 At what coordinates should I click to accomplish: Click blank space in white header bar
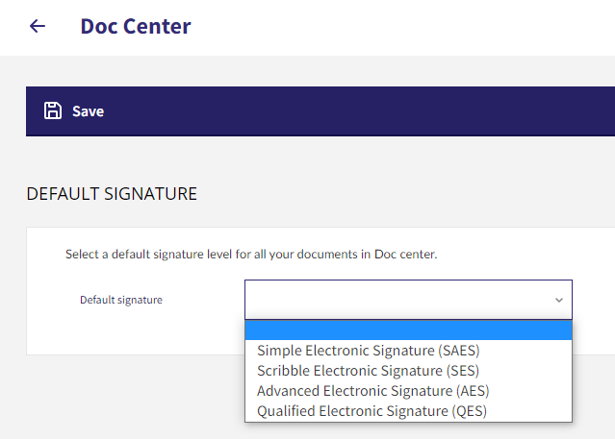[393, 27]
